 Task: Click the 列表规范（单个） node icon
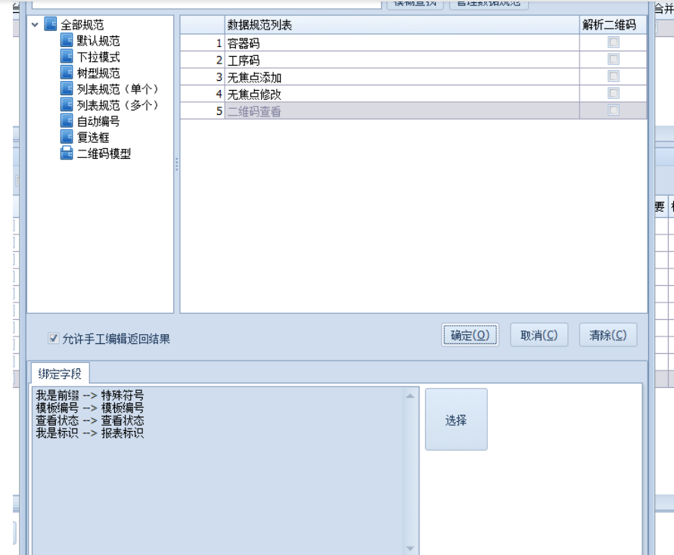[67, 89]
